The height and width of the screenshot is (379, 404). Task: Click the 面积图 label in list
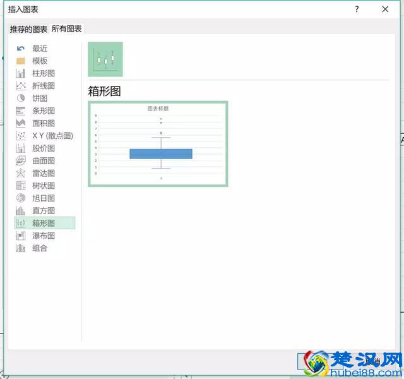point(44,123)
